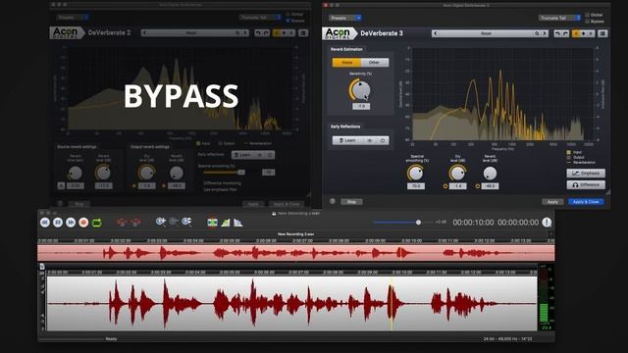628x353 pixels.
Task: Enable Use emphasis filter in DeVerberate 2
Action: [x=200, y=189]
